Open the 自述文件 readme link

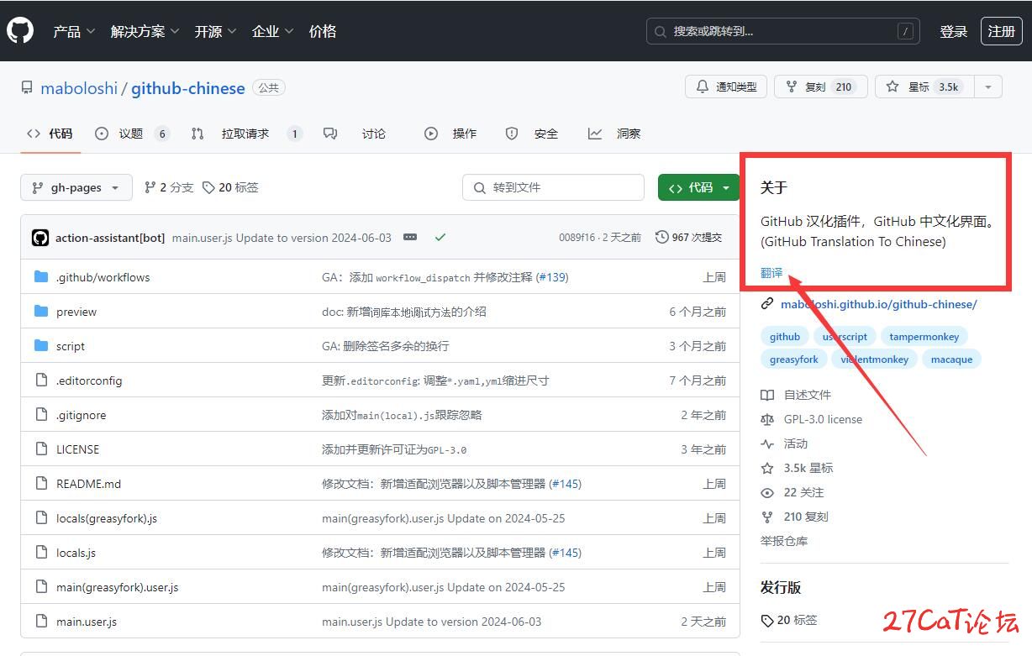796,395
